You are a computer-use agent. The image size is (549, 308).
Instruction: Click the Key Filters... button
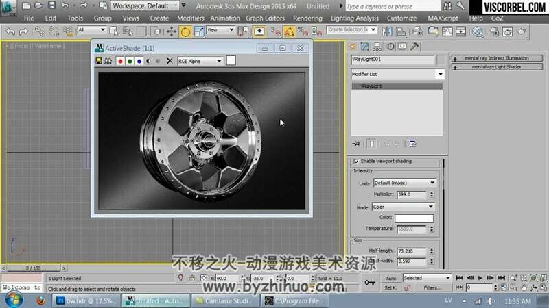[x=432, y=287]
